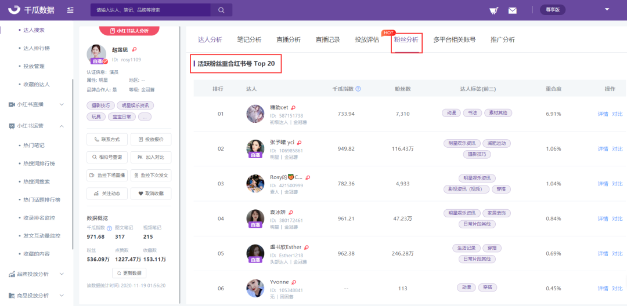Image resolution: width=627 pixels, height=306 pixels.
Task: Switch to the 多平台相关账号 tab
Action: (x=454, y=39)
